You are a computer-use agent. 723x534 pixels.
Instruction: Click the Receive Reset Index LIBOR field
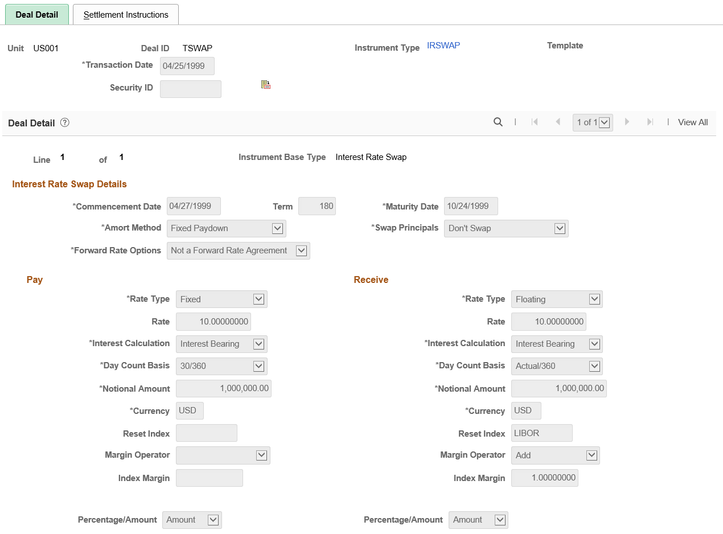pyautogui.click(x=542, y=433)
